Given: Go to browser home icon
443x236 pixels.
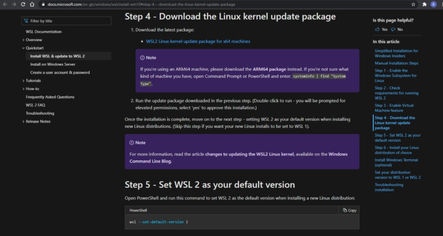Looking at the screenshot, I should point(32,4).
